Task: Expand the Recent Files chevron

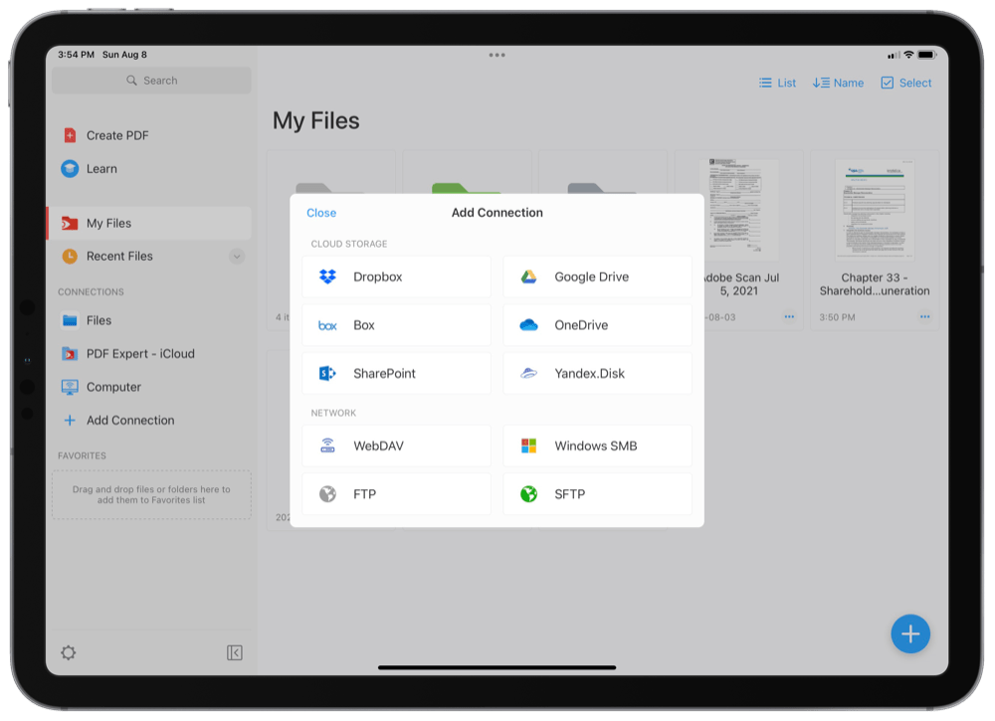Action: [237, 257]
